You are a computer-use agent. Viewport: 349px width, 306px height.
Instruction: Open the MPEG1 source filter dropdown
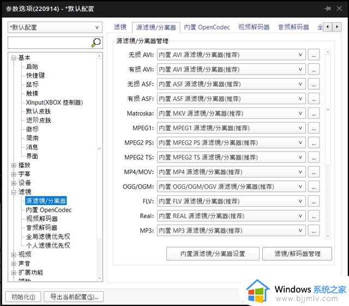coord(231,128)
